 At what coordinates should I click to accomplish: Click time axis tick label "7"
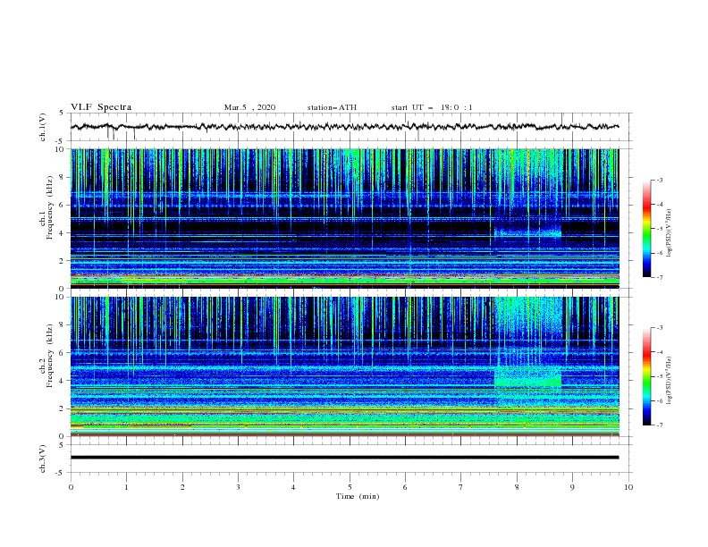(461, 487)
